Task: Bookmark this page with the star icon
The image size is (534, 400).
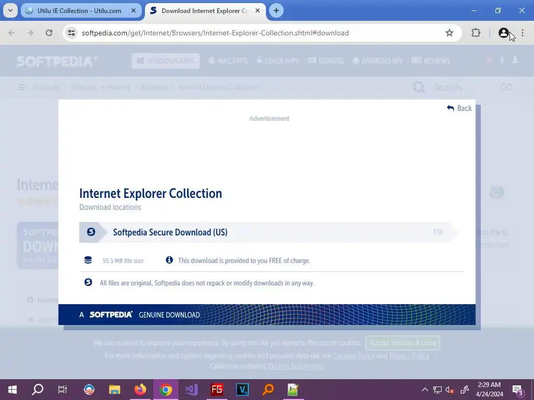Action: tap(450, 33)
